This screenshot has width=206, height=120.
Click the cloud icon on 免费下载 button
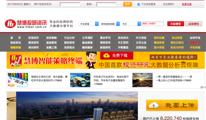click(107, 55)
